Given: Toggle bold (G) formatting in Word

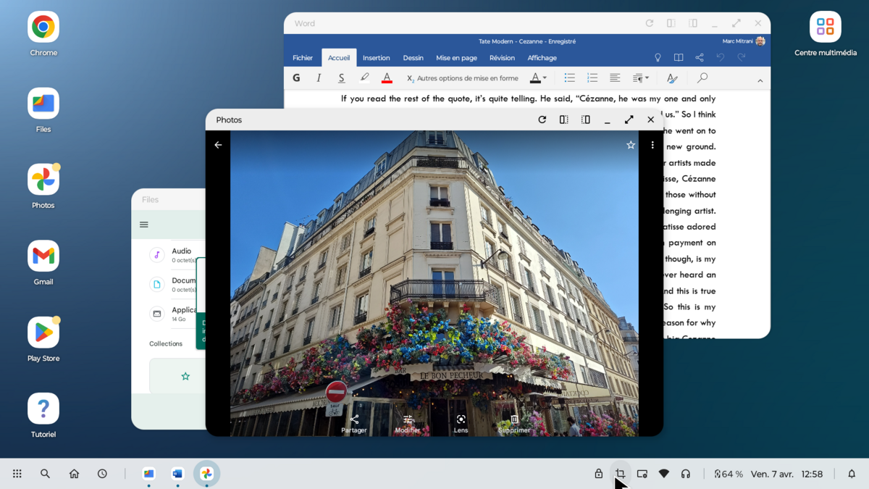Looking at the screenshot, I should (x=296, y=78).
